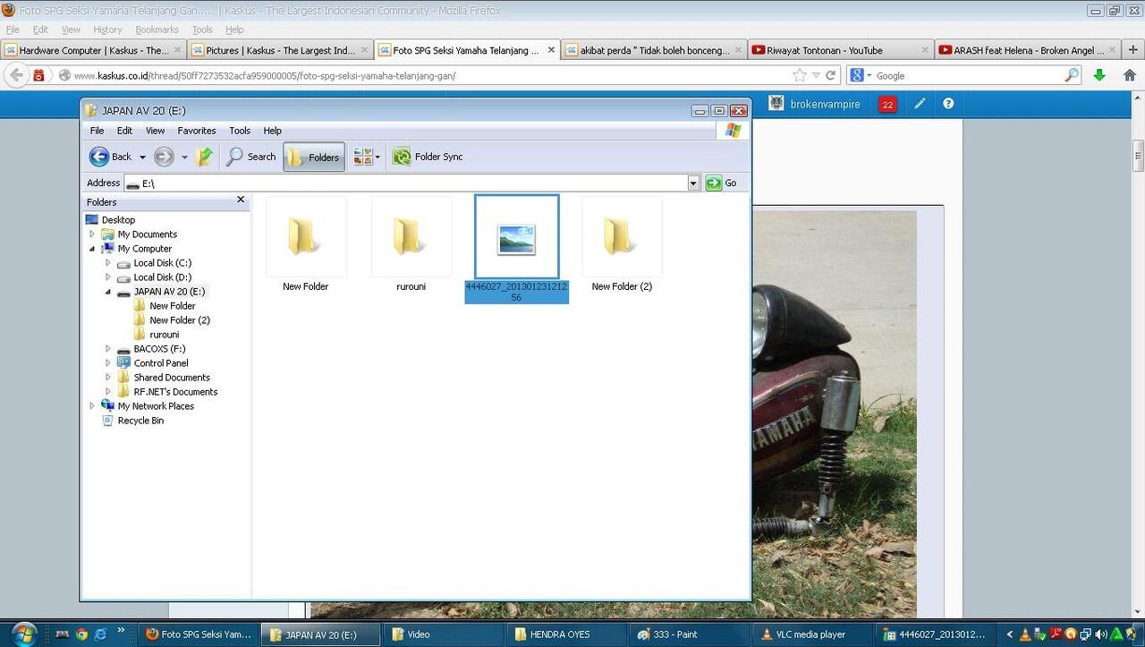
Task: Select Local Disk (D:) in tree
Action: point(162,277)
